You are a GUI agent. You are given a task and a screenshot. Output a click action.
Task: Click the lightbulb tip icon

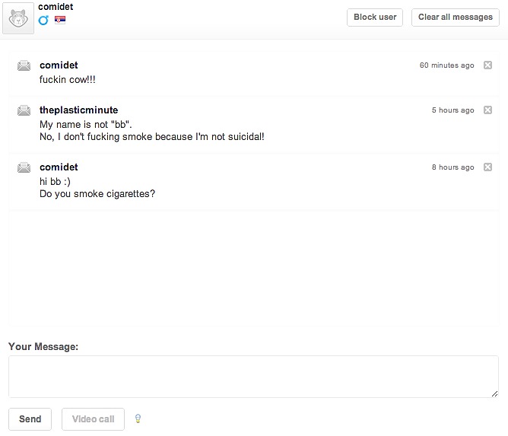click(138, 418)
